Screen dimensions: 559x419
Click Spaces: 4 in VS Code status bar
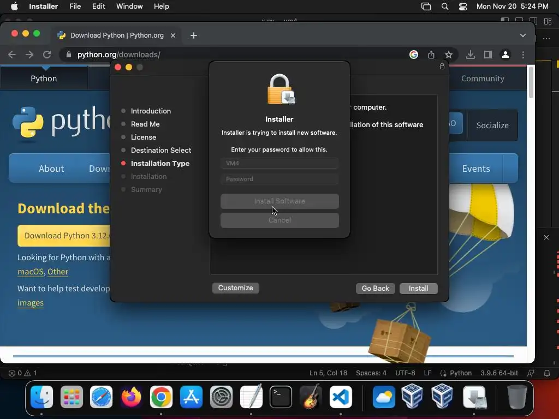371,373
